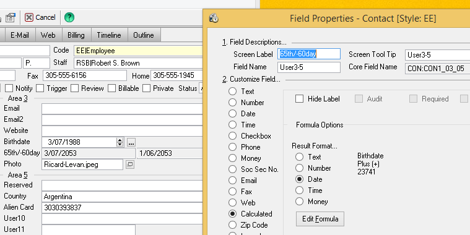Select the Time field type radio
This screenshot has width=470, height=235.
pyautogui.click(x=233, y=124)
